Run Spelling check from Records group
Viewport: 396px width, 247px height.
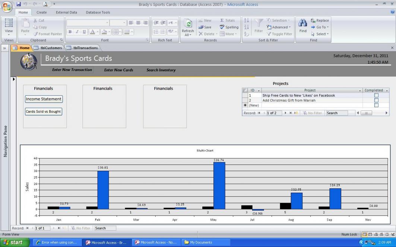229,27
